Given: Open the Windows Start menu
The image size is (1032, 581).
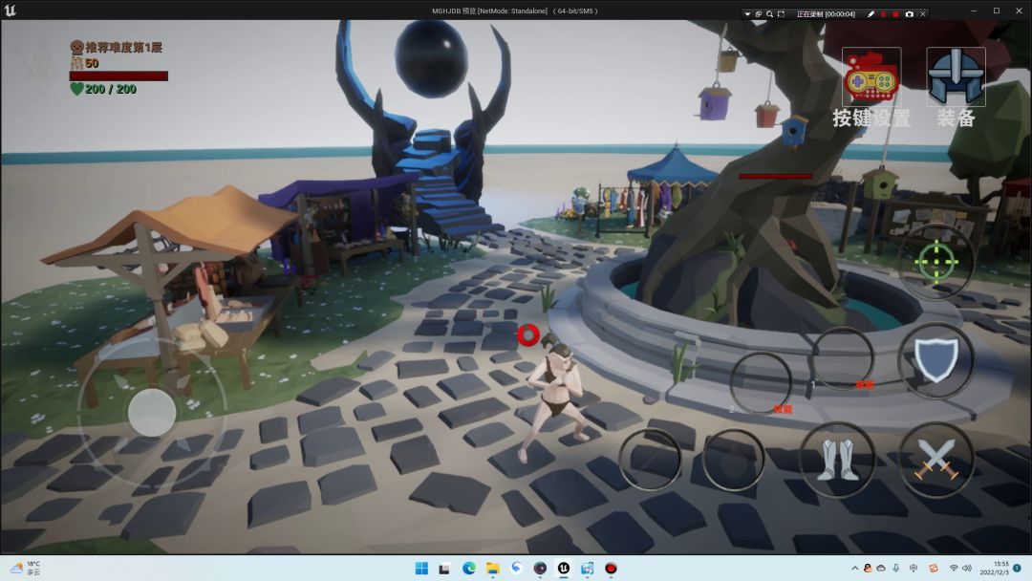Looking at the screenshot, I should 421,569.
